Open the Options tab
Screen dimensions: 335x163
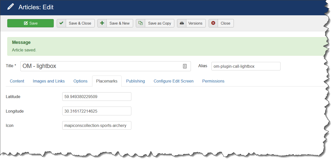point(80,81)
